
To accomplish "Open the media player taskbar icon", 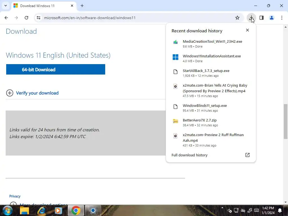I will [58, 210].
